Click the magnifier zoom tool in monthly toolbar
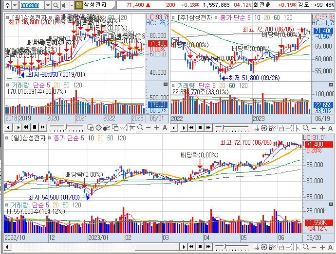This screenshot has height=254, width=336. (x=140, y=128)
